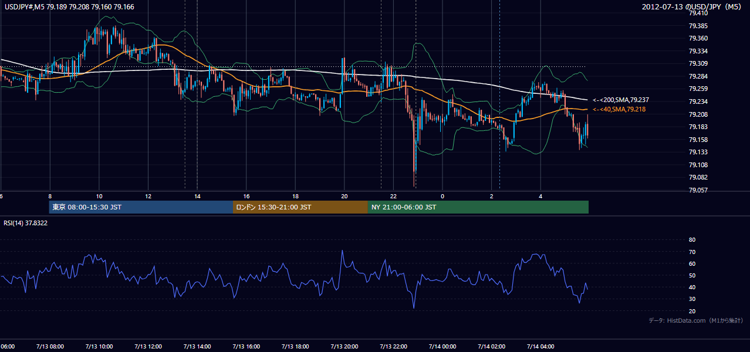Click the 7/13 08:00 time label
Screen dimensions: 750x352
click(x=50, y=347)
